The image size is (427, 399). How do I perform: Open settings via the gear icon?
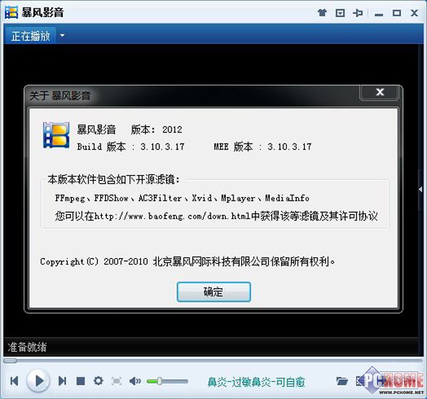[98, 381]
